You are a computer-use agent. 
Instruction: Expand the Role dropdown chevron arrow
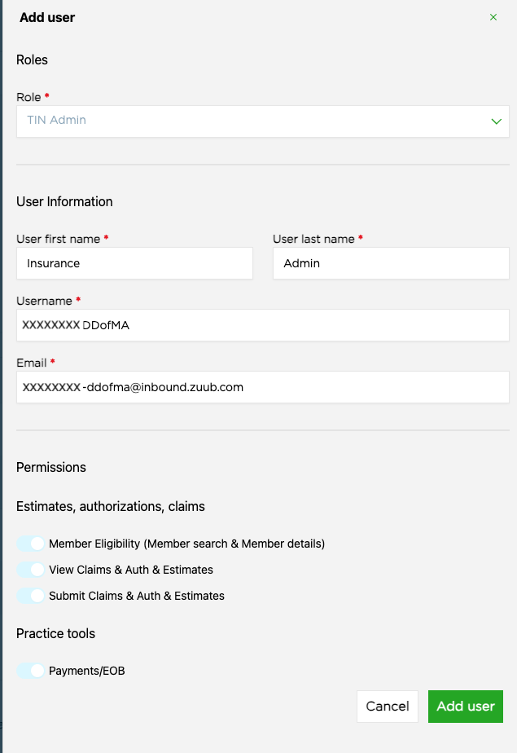[496, 121]
